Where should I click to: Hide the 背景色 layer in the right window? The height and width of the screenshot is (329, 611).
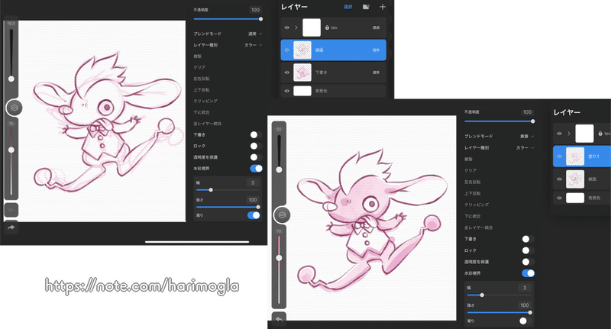pyautogui.click(x=559, y=198)
